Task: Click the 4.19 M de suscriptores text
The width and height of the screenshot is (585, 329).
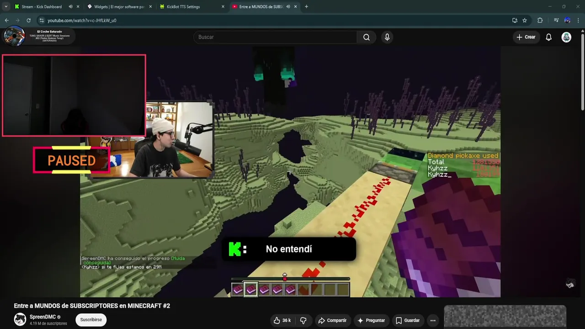Action: point(48,324)
